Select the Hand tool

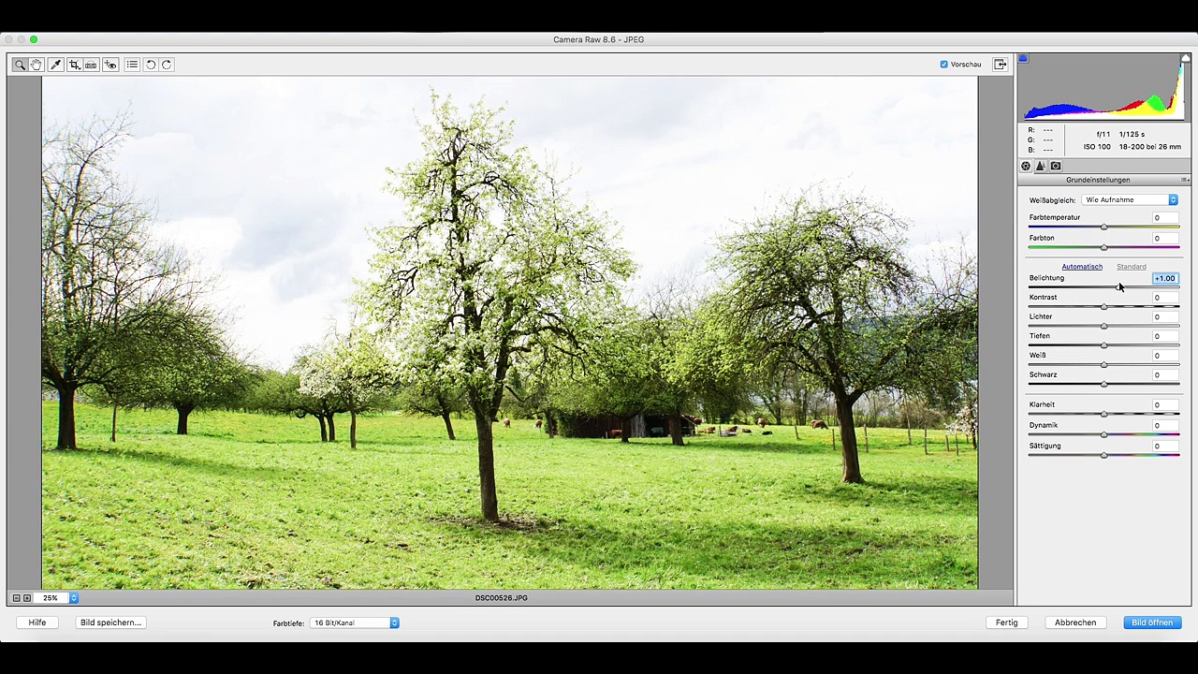36,65
